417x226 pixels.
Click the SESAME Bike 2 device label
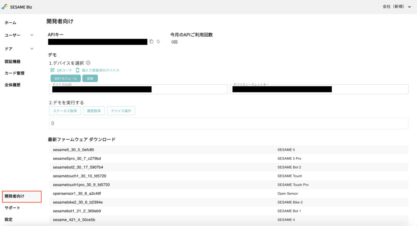point(290,202)
